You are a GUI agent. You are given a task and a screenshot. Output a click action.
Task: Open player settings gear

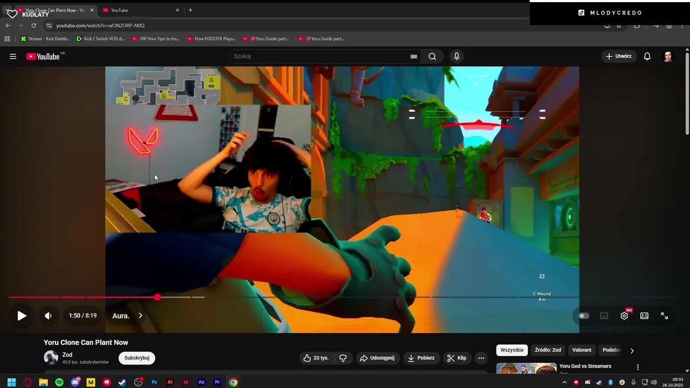click(x=624, y=316)
